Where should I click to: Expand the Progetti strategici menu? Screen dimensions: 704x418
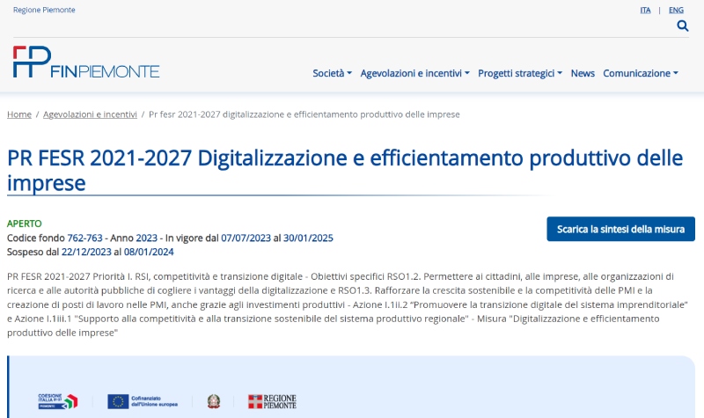click(x=520, y=73)
